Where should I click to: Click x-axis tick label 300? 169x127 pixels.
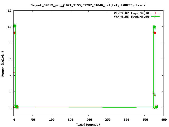[x=126, y=120]
